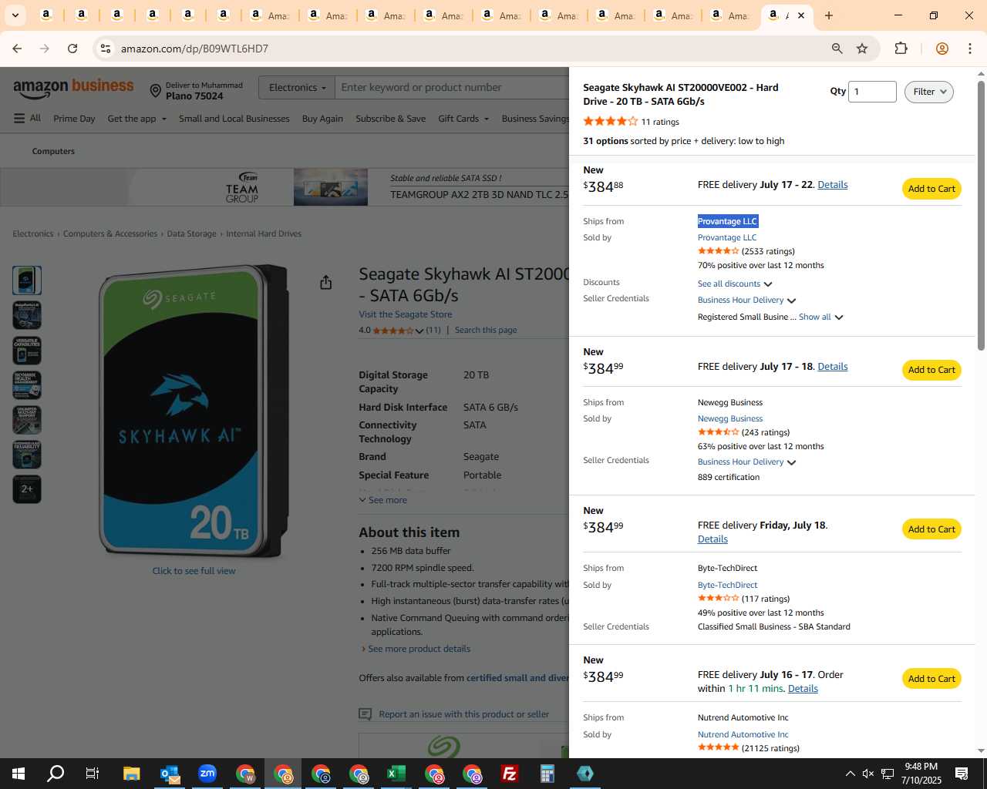Expand the See all discounts chevron
The height and width of the screenshot is (789, 987).
tap(768, 284)
